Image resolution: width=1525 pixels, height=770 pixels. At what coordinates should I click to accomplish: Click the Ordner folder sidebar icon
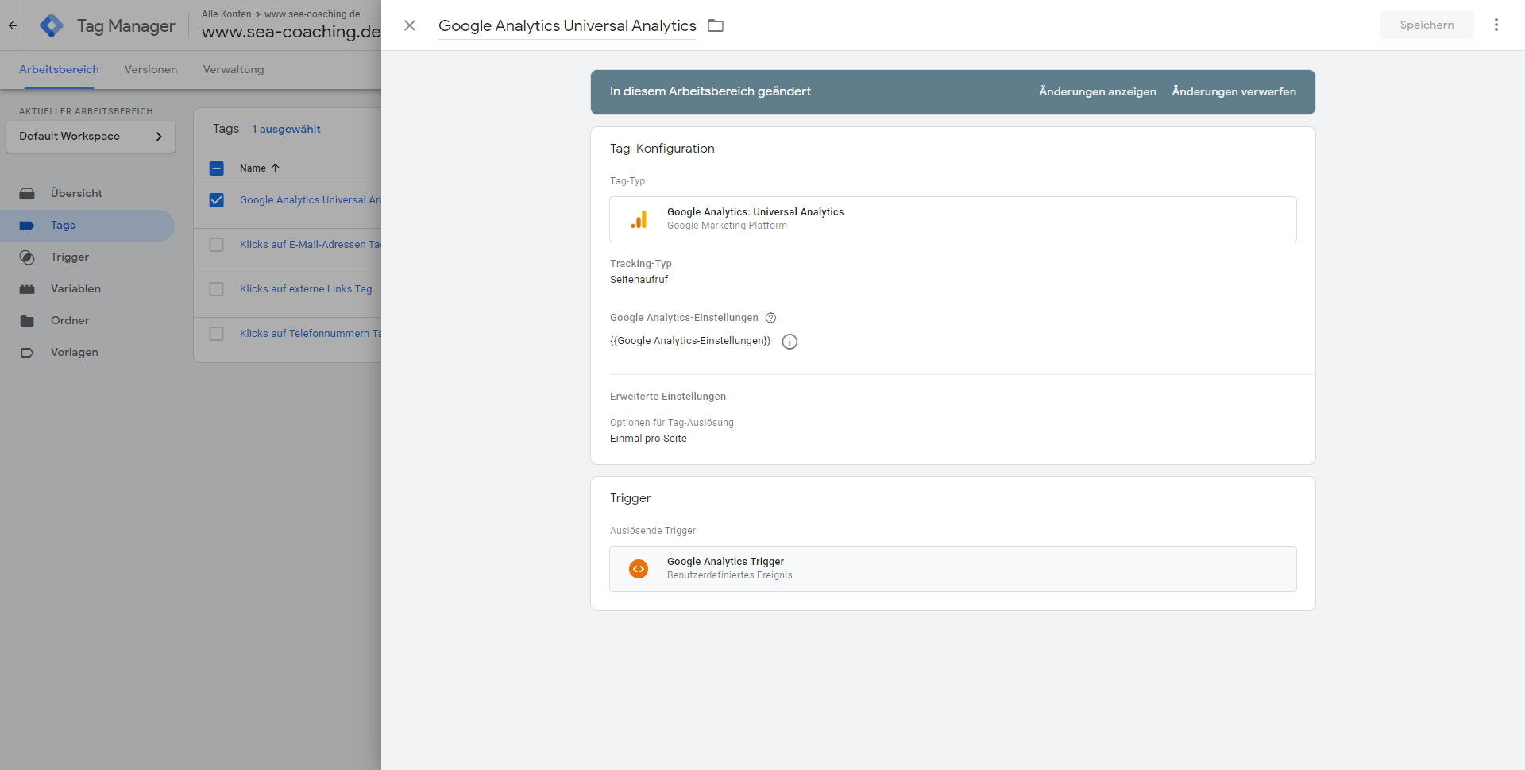[x=27, y=321]
